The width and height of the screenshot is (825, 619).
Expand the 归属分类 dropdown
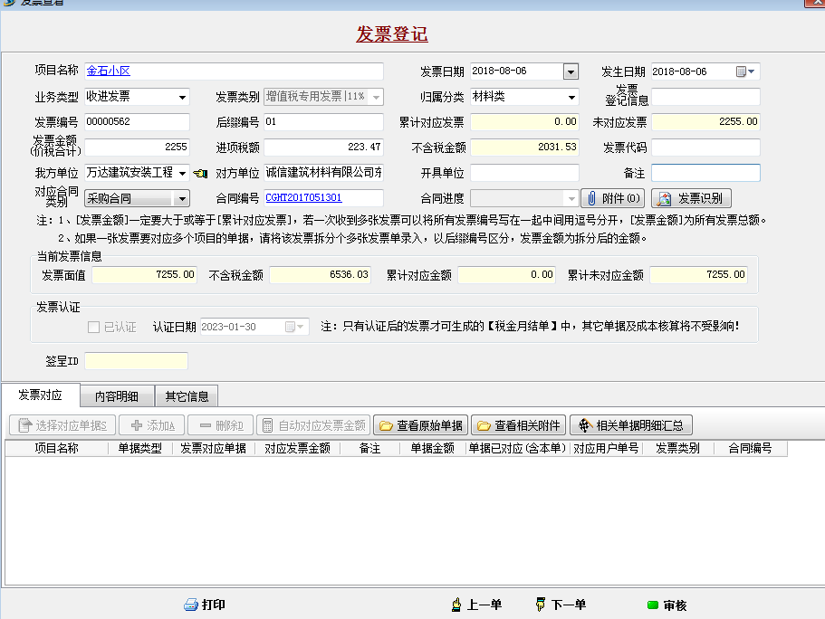click(571, 98)
